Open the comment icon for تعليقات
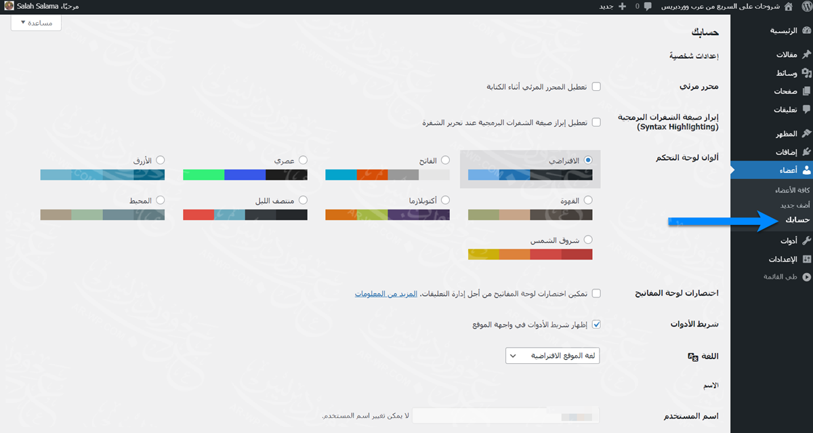Viewport: 813px width, 433px height. tap(806, 109)
